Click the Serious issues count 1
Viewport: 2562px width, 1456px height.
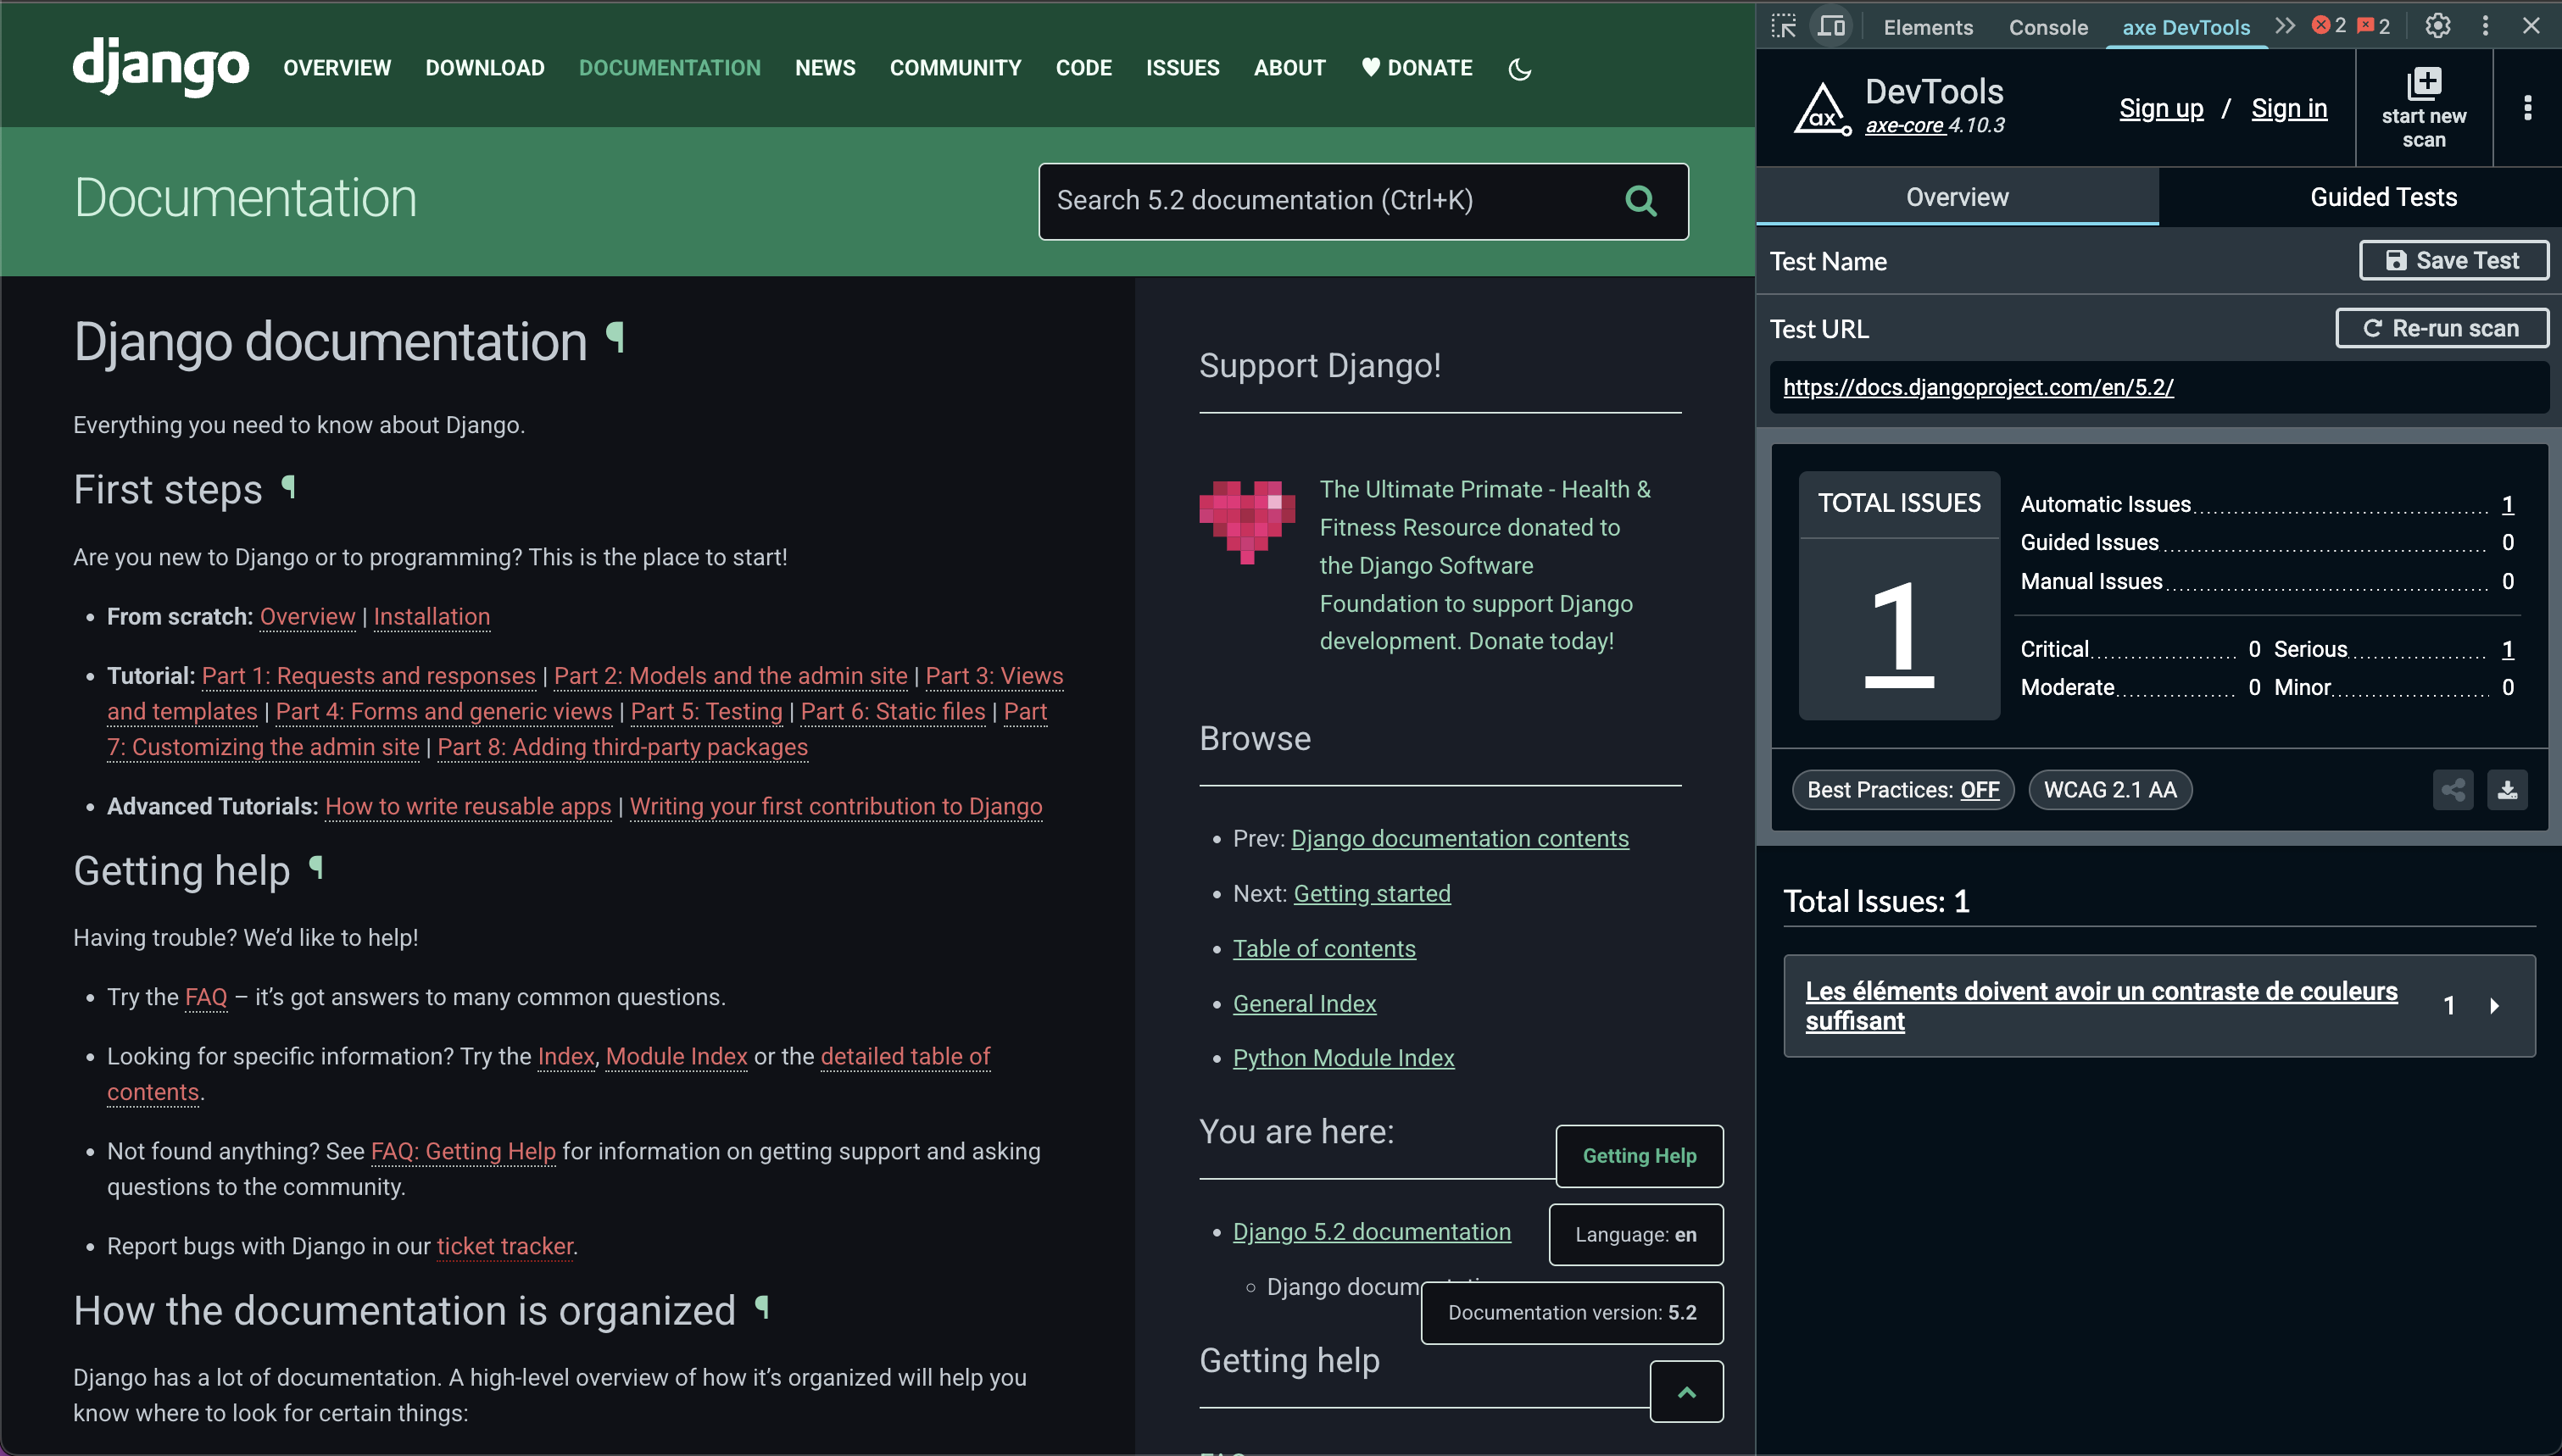tap(2507, 650)
